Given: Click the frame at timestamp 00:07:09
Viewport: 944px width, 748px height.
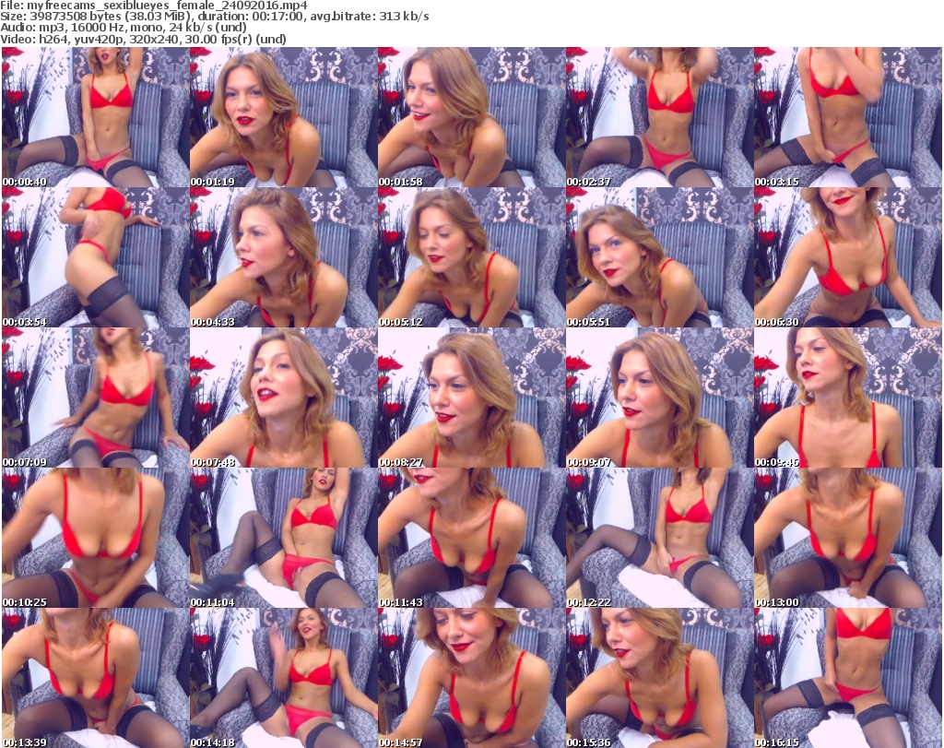Looking at the screenshot, I should point(95,398).
